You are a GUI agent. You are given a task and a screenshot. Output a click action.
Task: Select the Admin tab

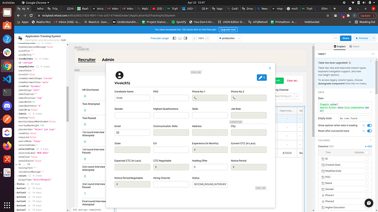click(x=108, y=60)
